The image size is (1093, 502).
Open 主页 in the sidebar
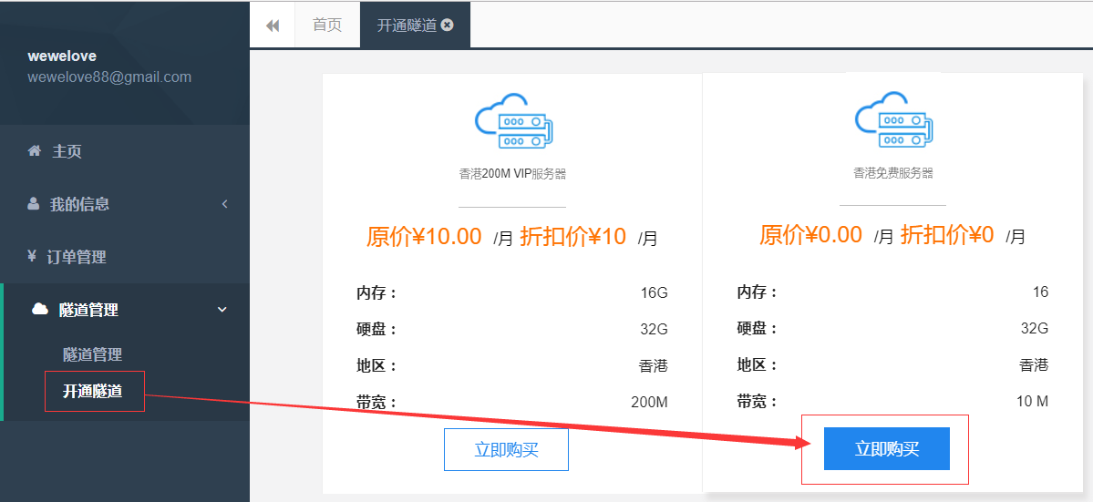(67, 151)
